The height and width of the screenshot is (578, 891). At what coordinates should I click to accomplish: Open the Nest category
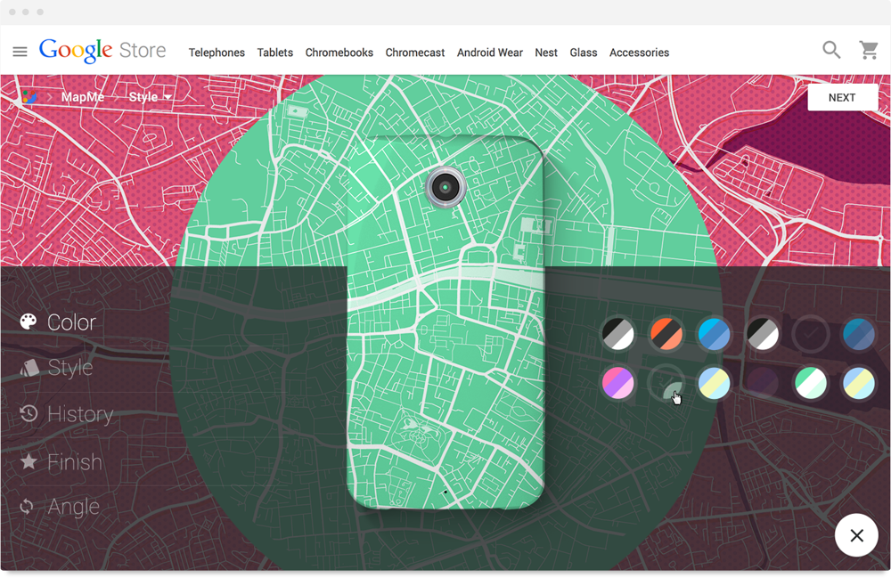tap(546, 53)
